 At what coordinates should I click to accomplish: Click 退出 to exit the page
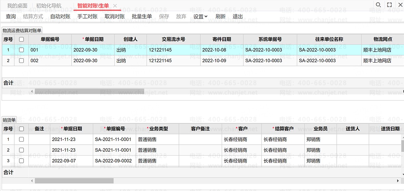point(238,17)
